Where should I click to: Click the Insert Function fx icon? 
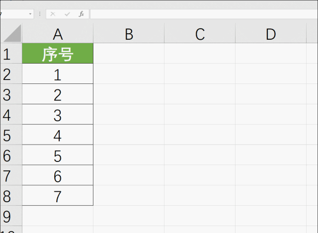[81, 14]
